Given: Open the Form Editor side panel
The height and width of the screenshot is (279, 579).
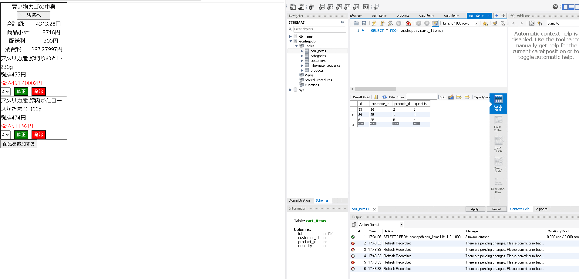Looking at the screenshot, I should [x=498, y=124].
